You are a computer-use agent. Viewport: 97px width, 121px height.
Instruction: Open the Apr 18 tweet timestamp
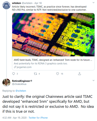38,3
